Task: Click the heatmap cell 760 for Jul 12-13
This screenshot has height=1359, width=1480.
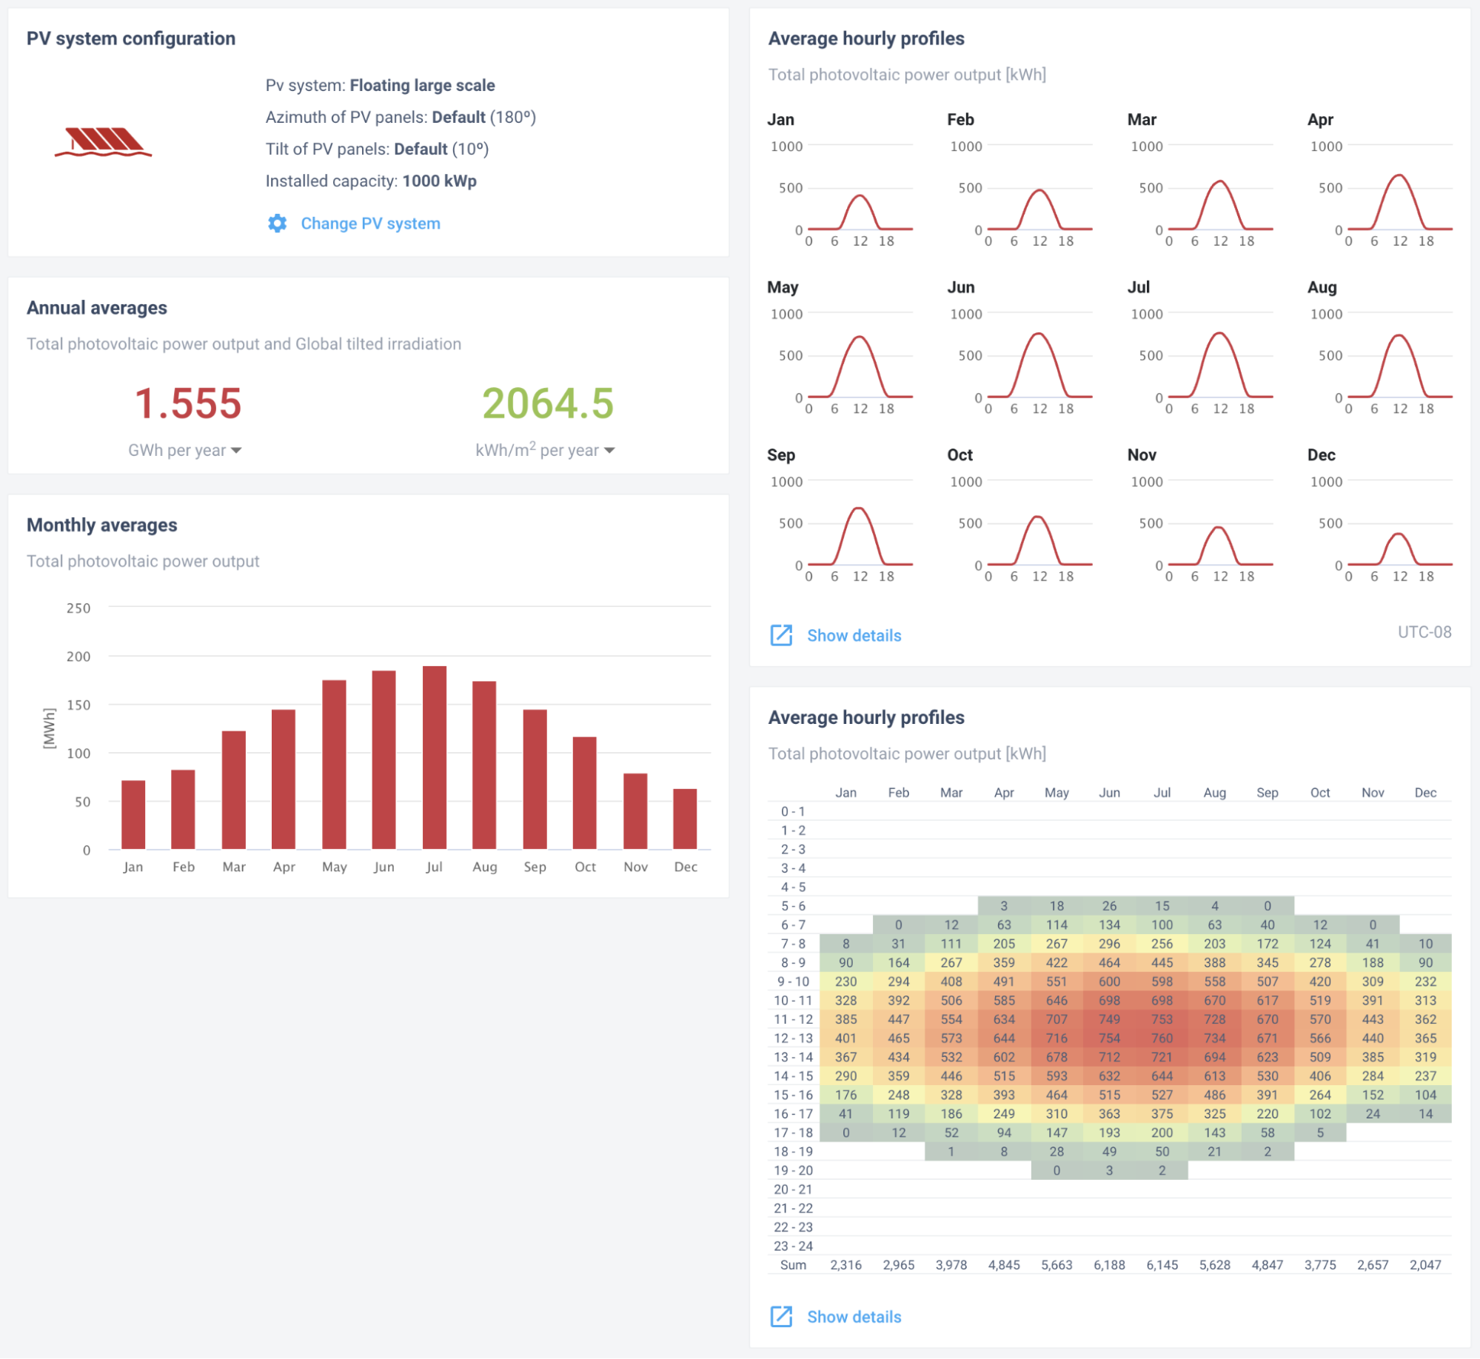Action: pyautogui.click(x=1162, y=1038)
